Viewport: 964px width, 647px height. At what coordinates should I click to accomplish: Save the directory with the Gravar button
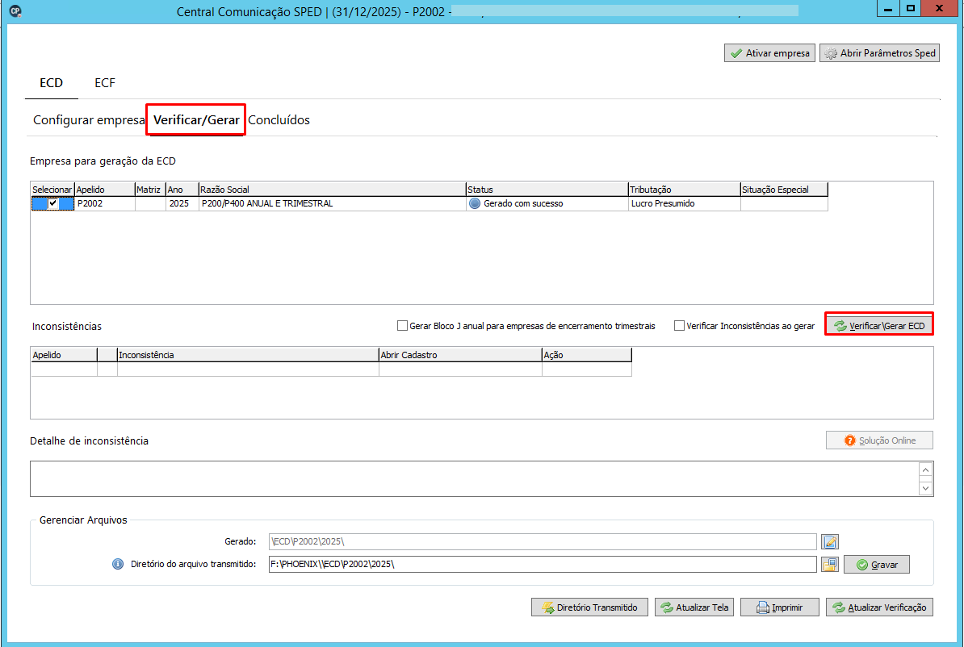pos(876,564)
